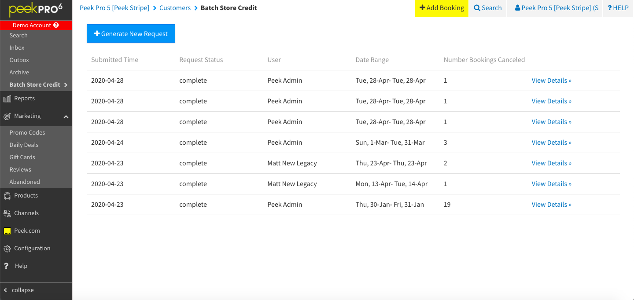Screen dimensions: 634x300
Task: Click the 2020-04-24 submitted time cell
Action: [107, 143]
